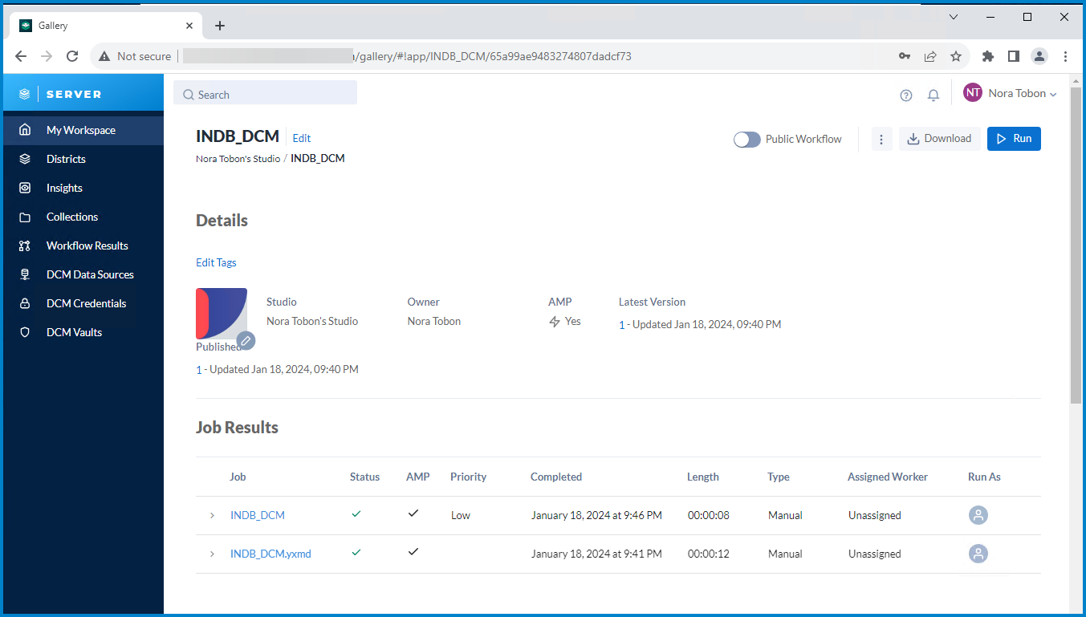The height and width of the screenshot is (617, 1086).
Task: Go to Districts in sidebar
Action: (83, 159)
